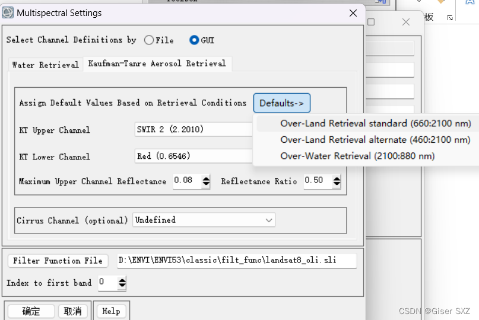The image size is (479, 320).
Task: Open the KT Lower Channel dropdown
Action: pyautogui.click(x=193, y=156)
